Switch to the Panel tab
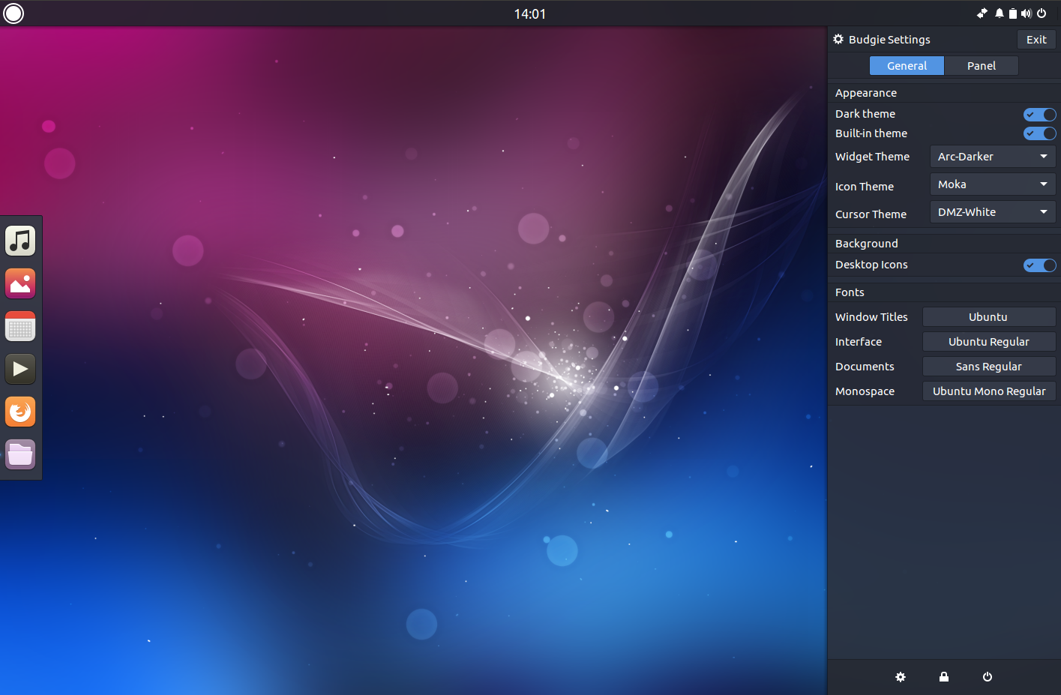1061x695 pixels. [981, 65]
